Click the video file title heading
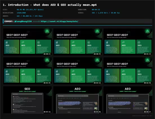 (x=50, y=5)
